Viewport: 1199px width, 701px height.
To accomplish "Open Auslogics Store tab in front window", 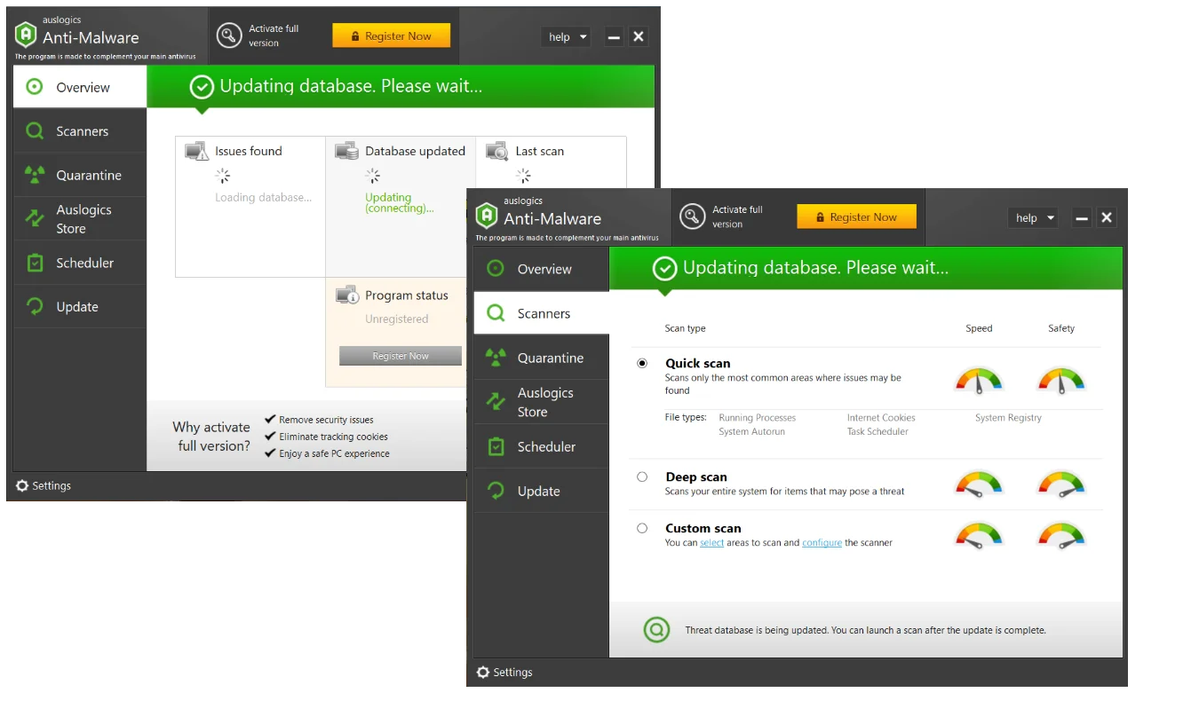I will pos(542,402).
